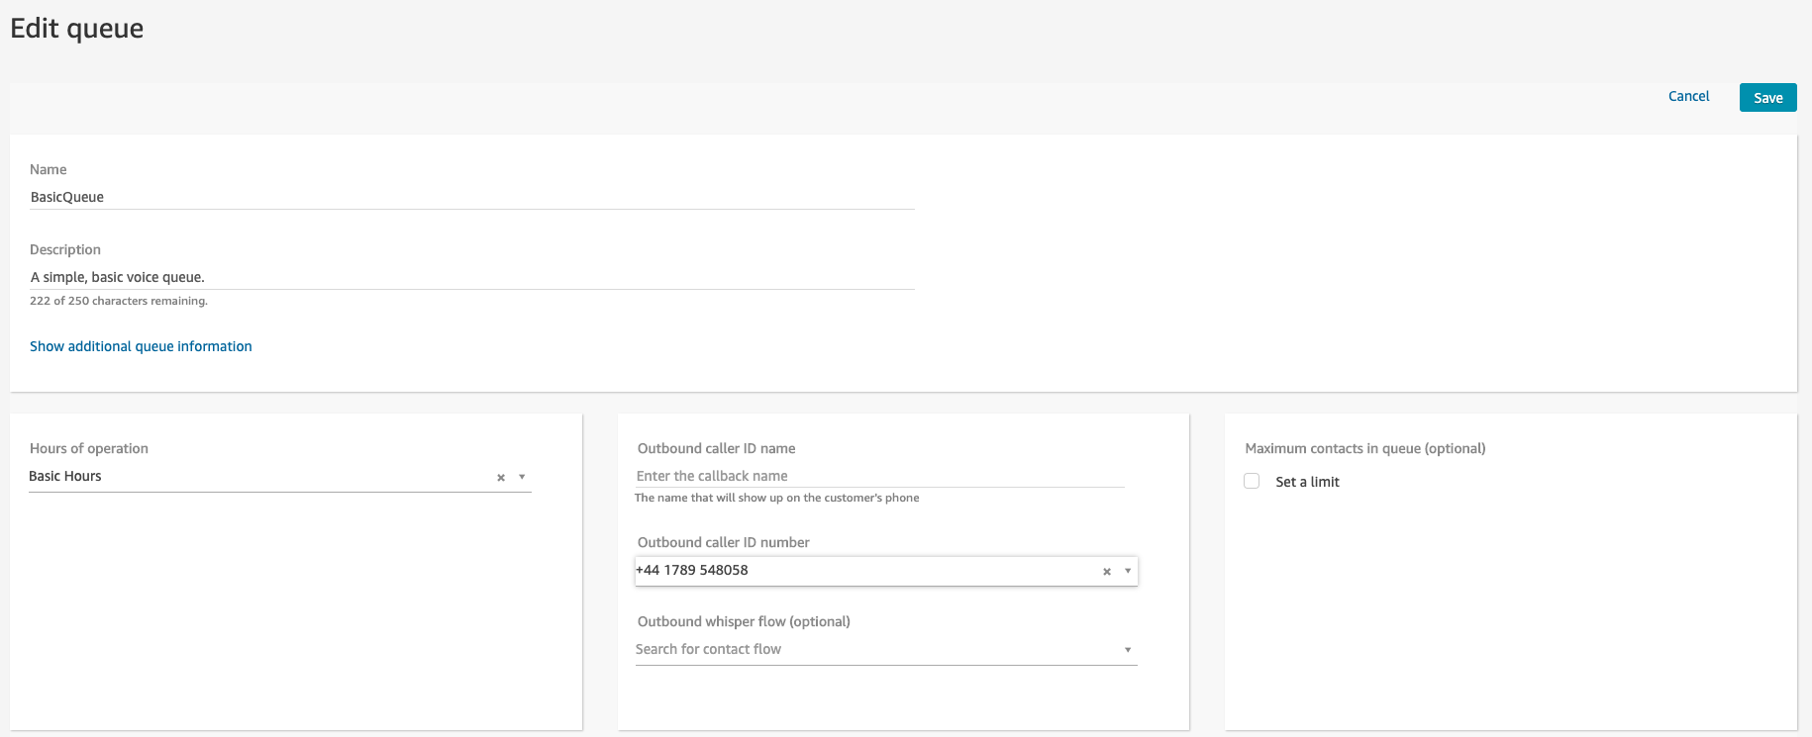Viewport: 1812px width, 737px height.
Task: Fill in the Outbound caller ID name field
Action: 879,476
